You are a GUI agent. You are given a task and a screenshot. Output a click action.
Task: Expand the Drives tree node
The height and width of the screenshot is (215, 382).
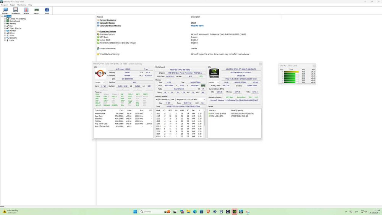(x=5, y=33)
